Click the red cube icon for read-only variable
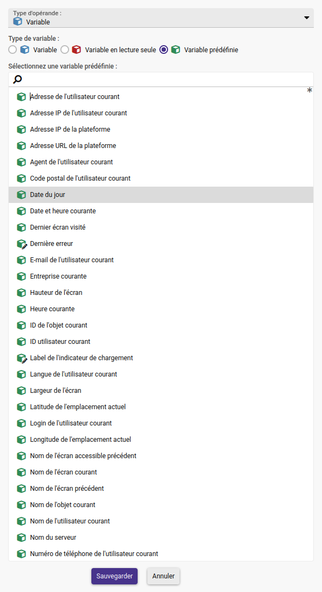The image size is (322, 592). click(77, 50)
